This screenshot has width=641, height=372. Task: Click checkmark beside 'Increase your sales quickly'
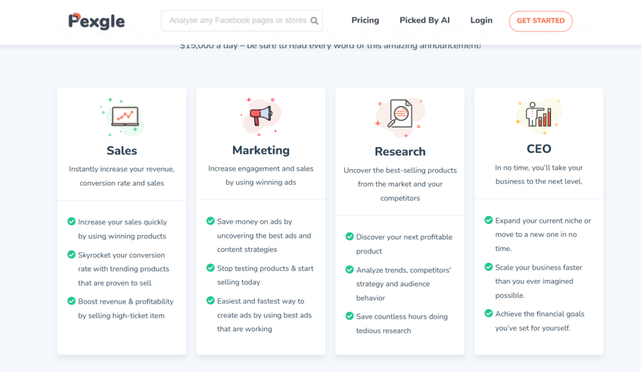[71, 222]
